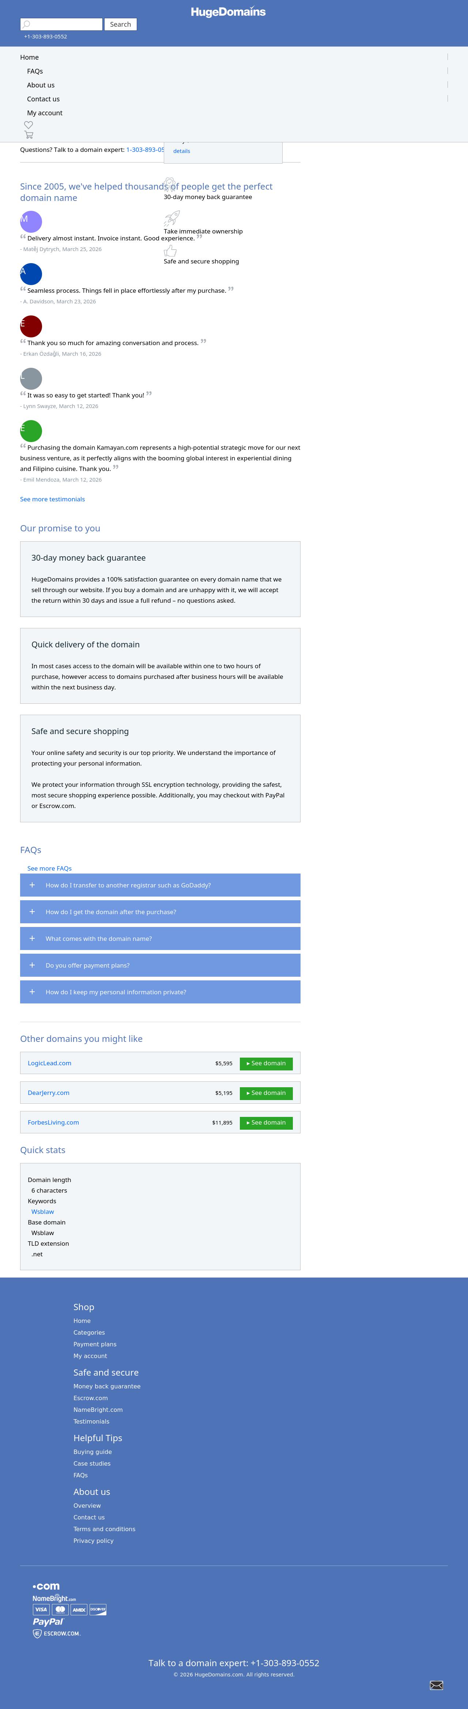Click the PayPal logo in footer
This screenshot has width=468, height=1709.
pyautogui.click(x=48, y=1622)
